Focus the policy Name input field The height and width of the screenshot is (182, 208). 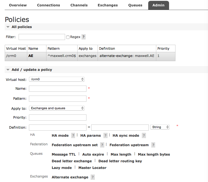pos(58,89)
